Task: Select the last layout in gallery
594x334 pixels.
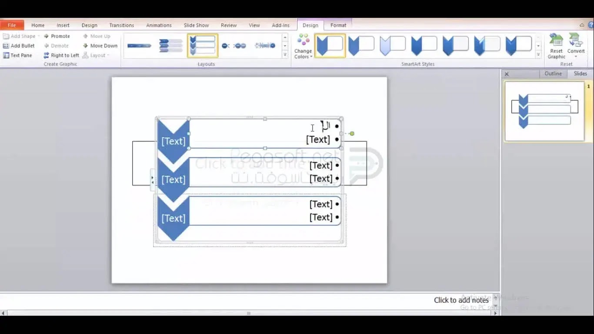Action: pyautogui.click(x=265, y=46)
